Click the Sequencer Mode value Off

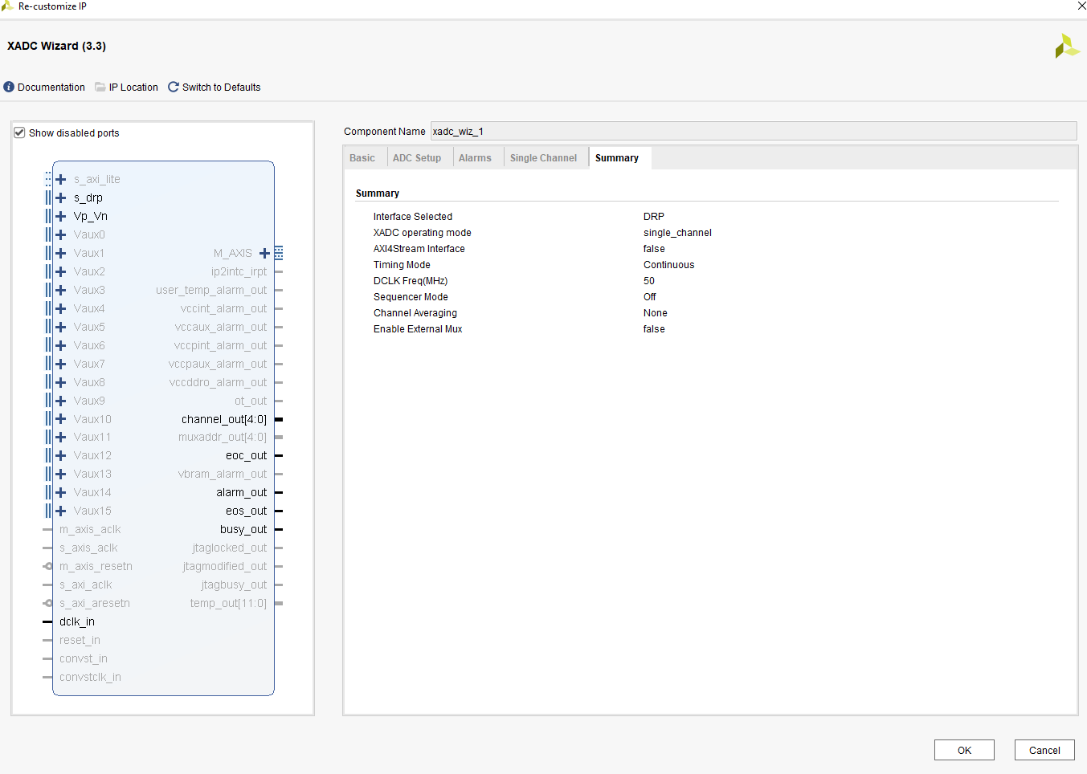pos(650,297)
